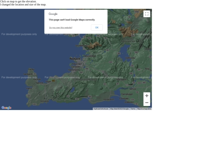Click the Tjarnabyggð label

(127, 94)
